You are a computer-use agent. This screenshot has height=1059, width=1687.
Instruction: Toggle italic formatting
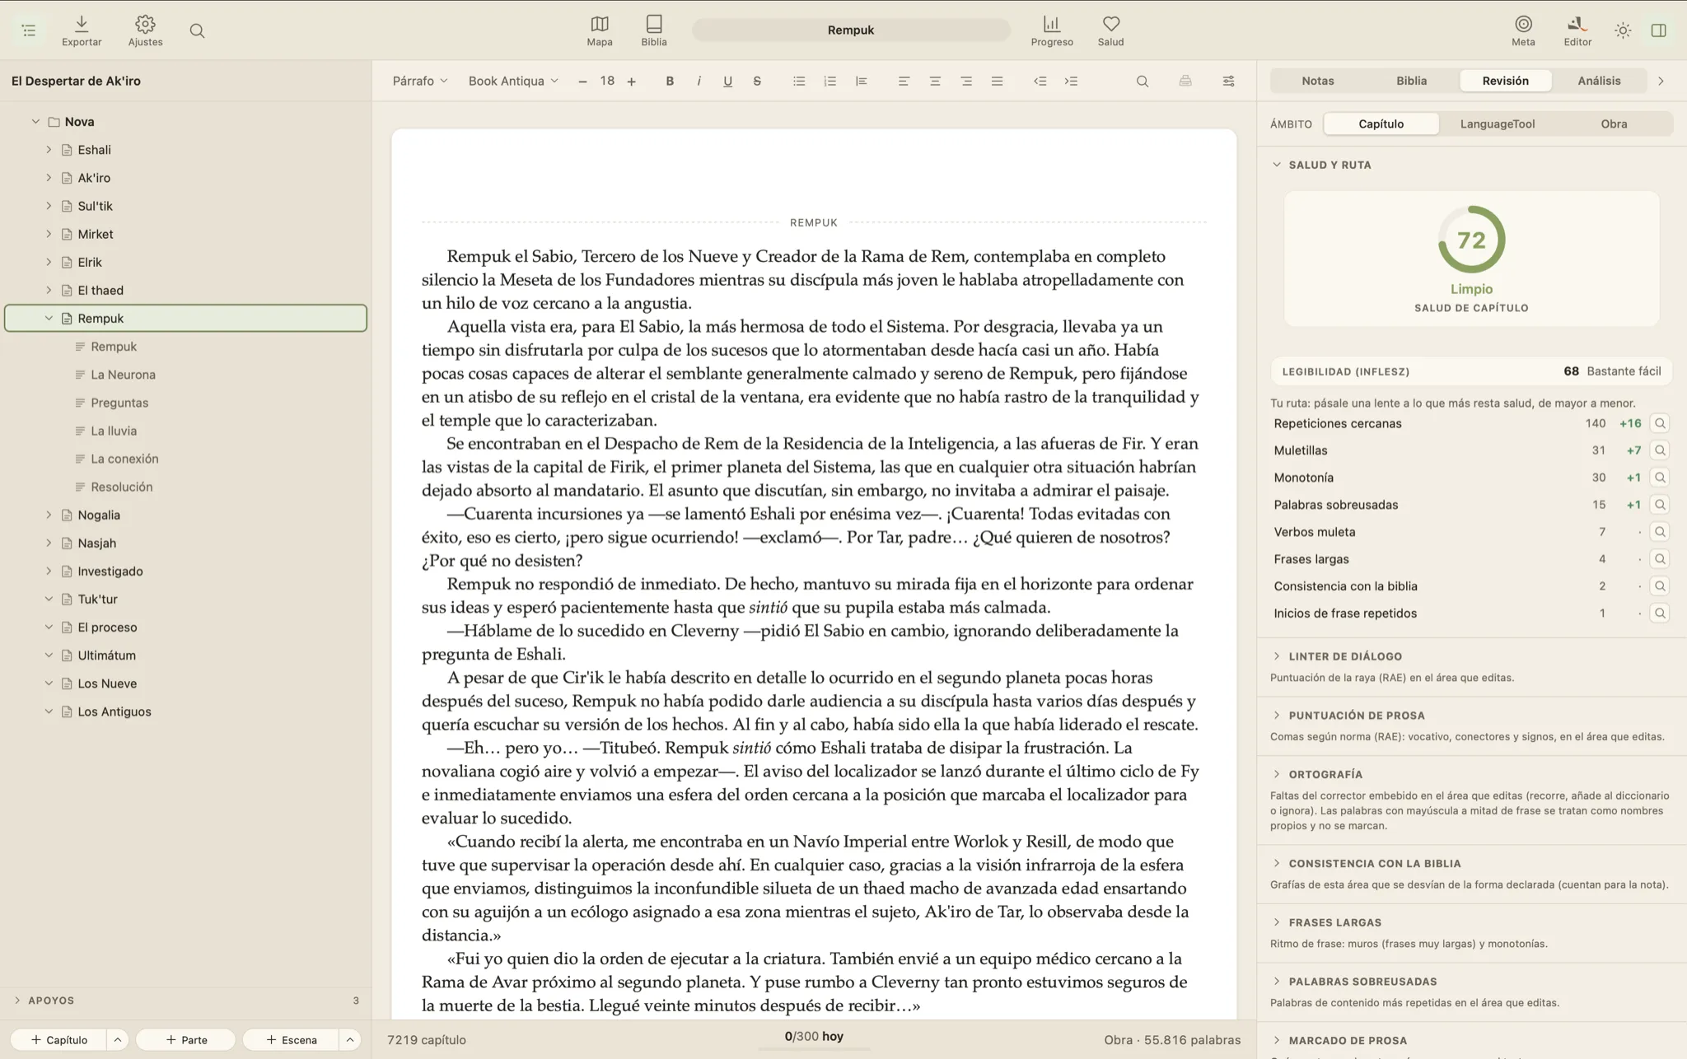coord(699,81)
